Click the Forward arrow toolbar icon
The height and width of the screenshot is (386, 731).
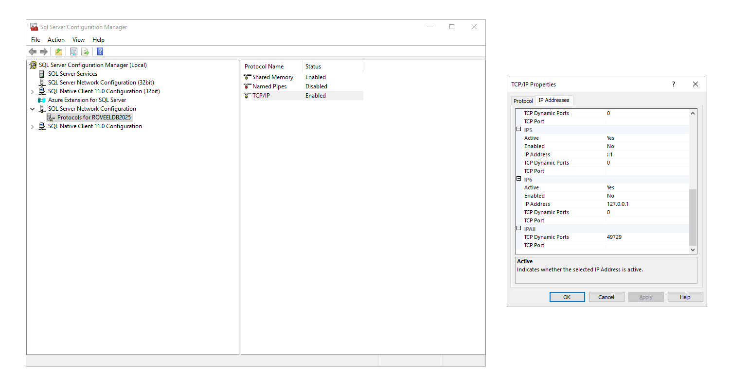tap(44, 52)
